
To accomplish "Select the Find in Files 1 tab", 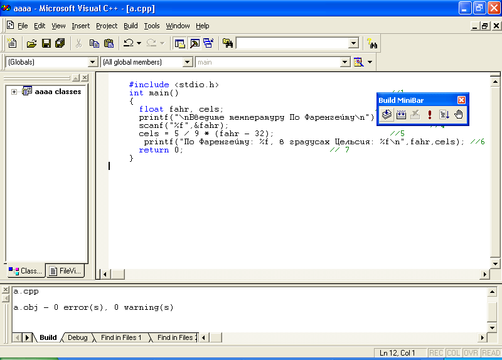I will (x=121, y=337).
